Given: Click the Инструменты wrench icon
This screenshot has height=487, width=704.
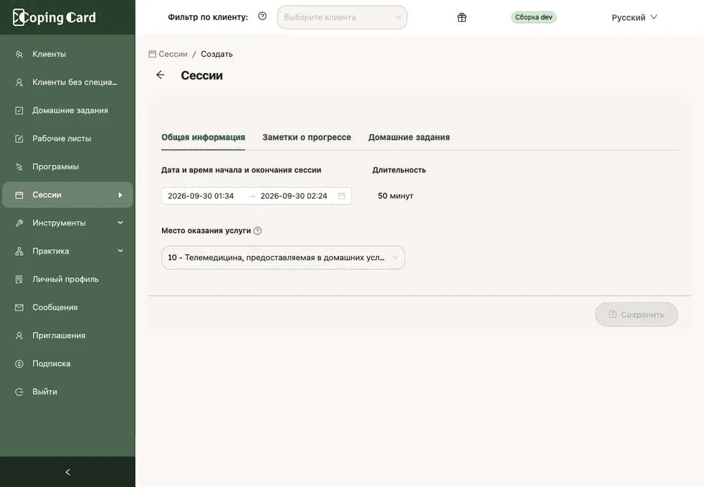Looking at the screenshot, I should (x=19, y=223).
